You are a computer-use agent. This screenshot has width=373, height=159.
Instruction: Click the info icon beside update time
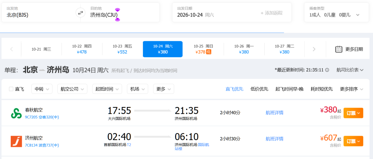[x=327, y=70]
